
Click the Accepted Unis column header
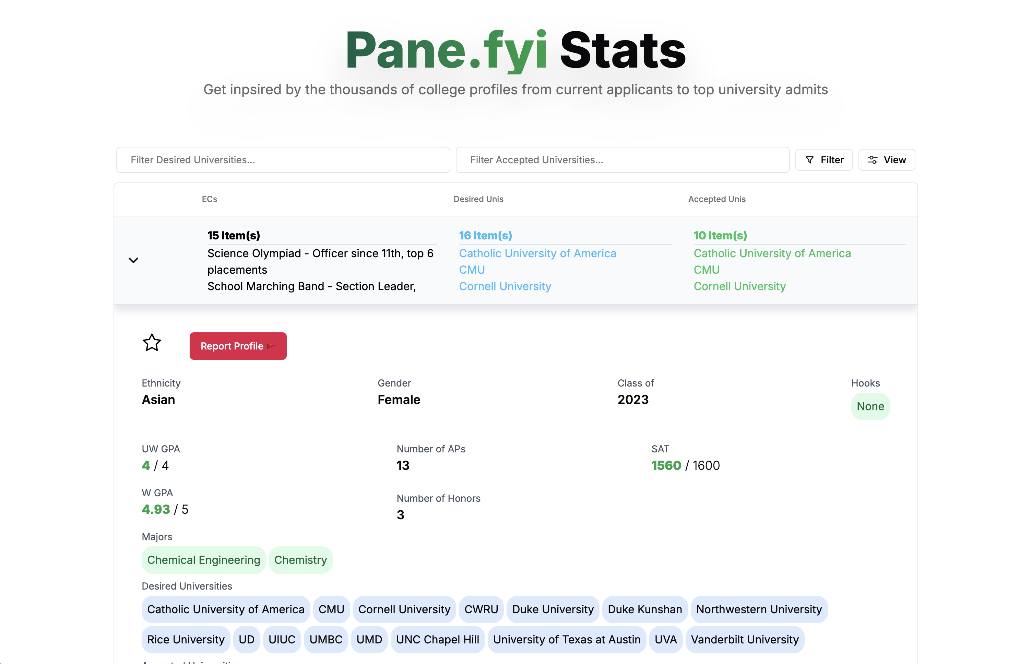tap(716, 199)
